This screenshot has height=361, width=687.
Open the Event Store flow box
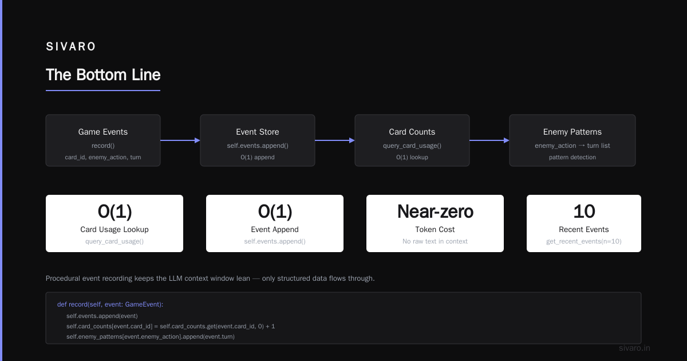[258, 140]
